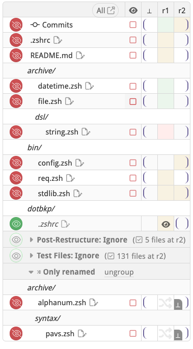Image resolution: width=193 pixels, height=349 pixels.
Task: Select the base revision column header
Action: pos(149,11)
